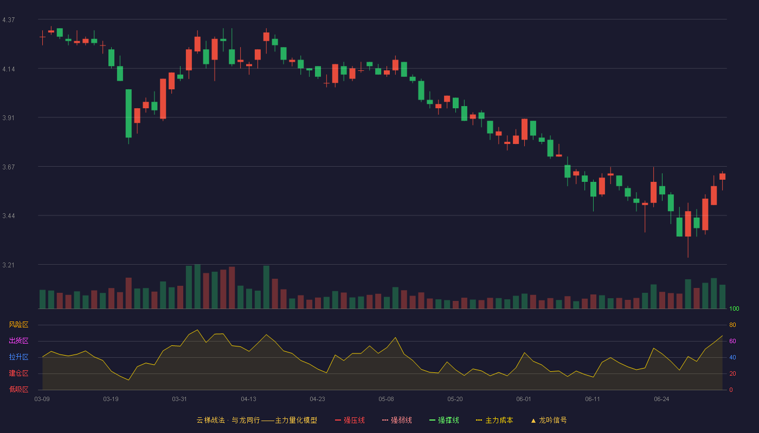Click the 3.44 price axis label
The image size is (759, 433).
pyautogui.click(x=9, y=216)
